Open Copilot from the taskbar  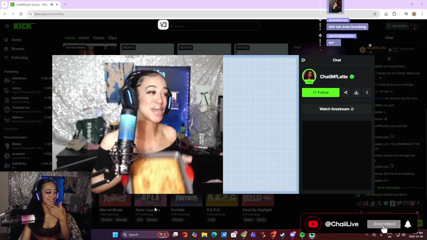coord(194,235)
